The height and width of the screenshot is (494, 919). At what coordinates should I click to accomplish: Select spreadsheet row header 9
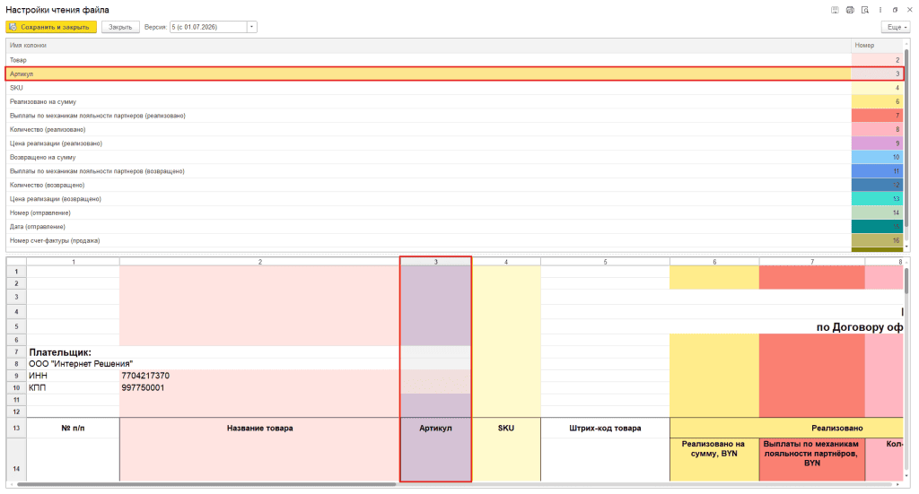coord(16,376)
